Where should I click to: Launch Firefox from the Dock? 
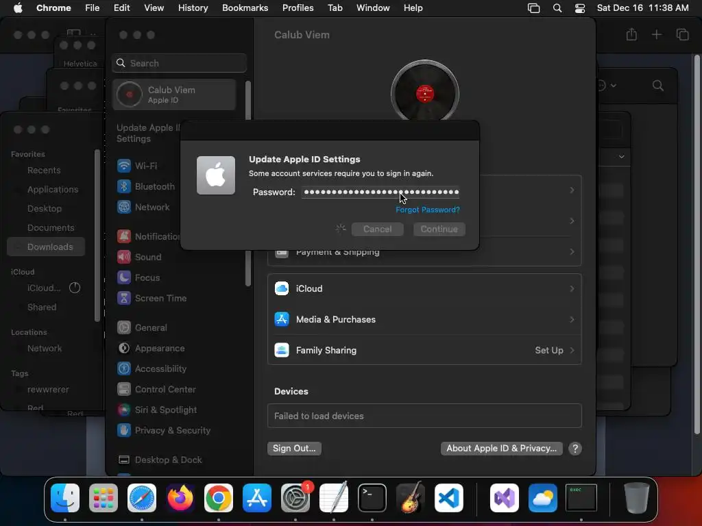tap(180, 498)
